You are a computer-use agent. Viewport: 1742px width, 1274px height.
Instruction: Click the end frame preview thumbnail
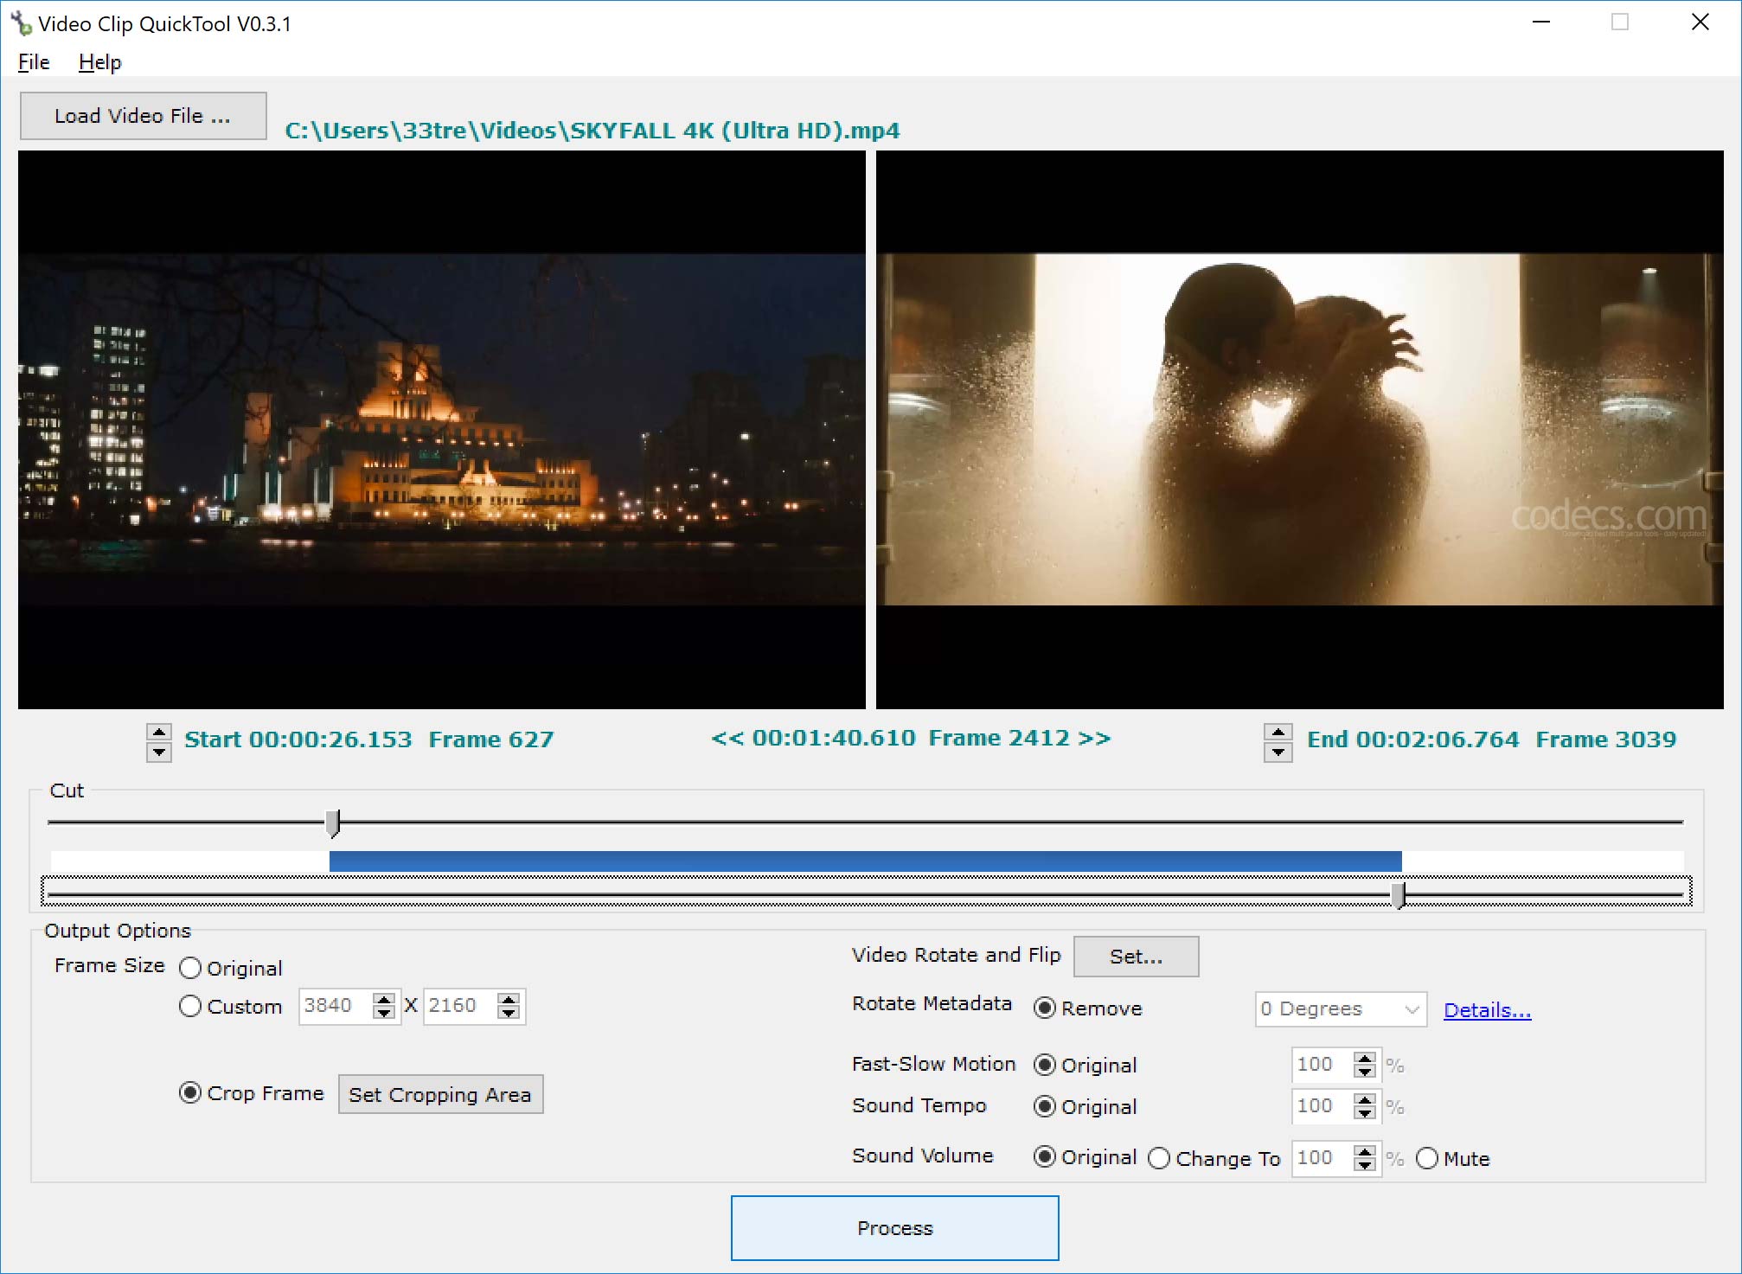click(x=1299, y=430)
